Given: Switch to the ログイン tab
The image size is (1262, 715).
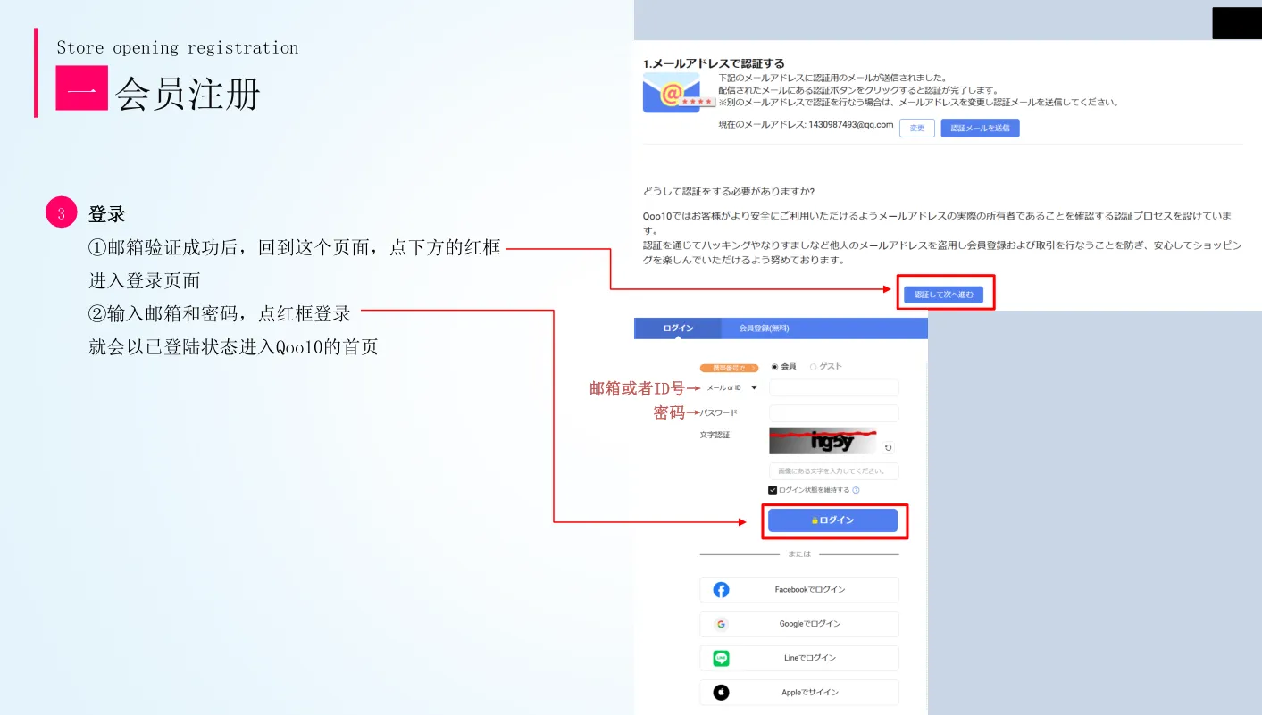Looking at the screenshot, I should (x=678, y=328).
